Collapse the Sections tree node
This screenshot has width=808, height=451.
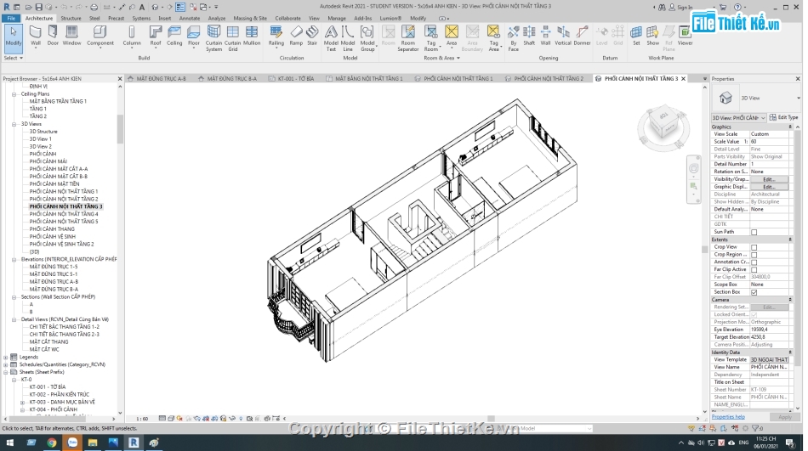pyautogui.click(x=14, y=297)
